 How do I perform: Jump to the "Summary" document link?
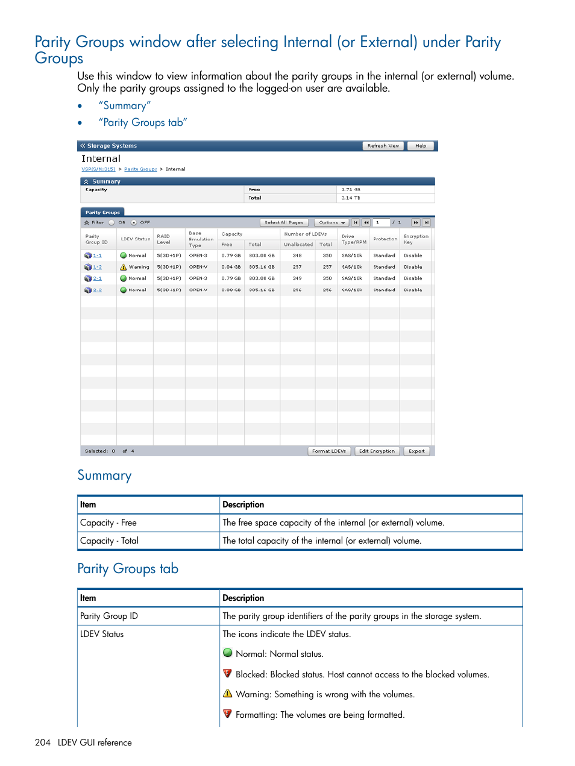pyautogui.click(x=125, y=106)
